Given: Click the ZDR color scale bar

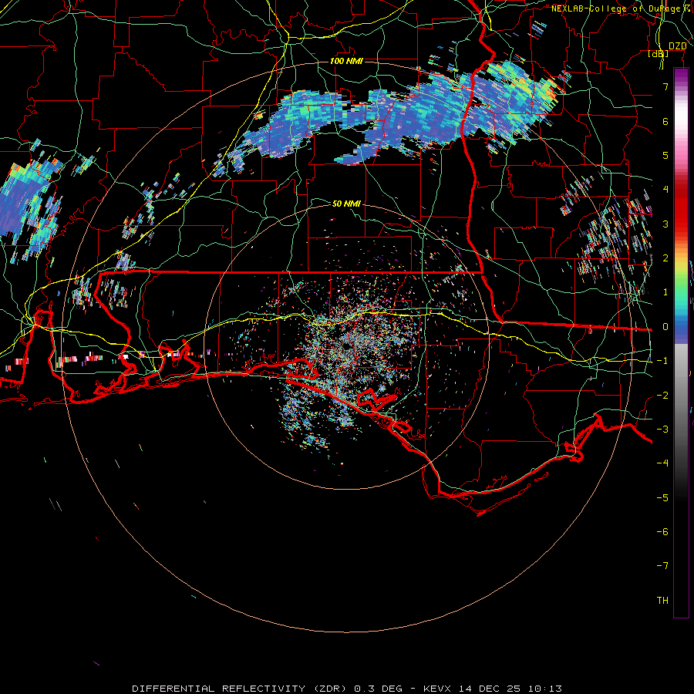Looking at the screenshot, I should [681, 342].
